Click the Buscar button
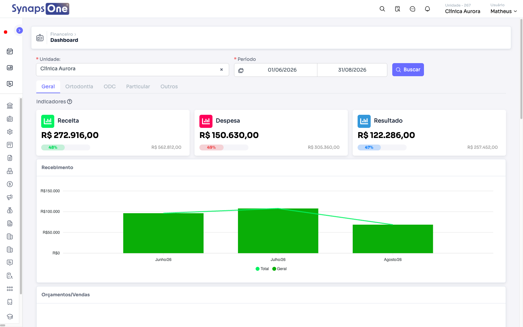The image size is (523, 327). tap(408, 70)
